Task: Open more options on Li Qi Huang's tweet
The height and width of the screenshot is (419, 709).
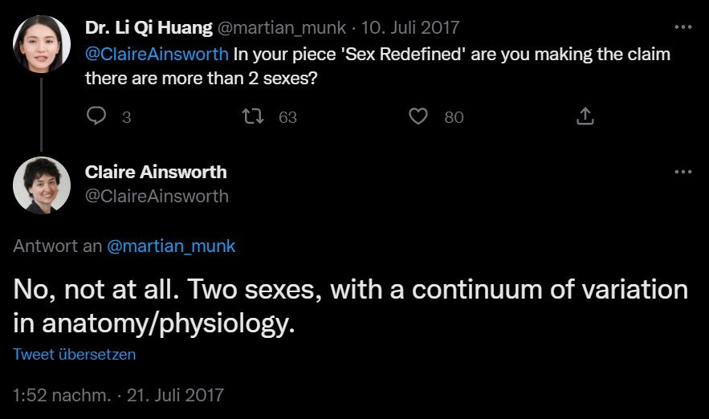Action: (x=683, y=27)
